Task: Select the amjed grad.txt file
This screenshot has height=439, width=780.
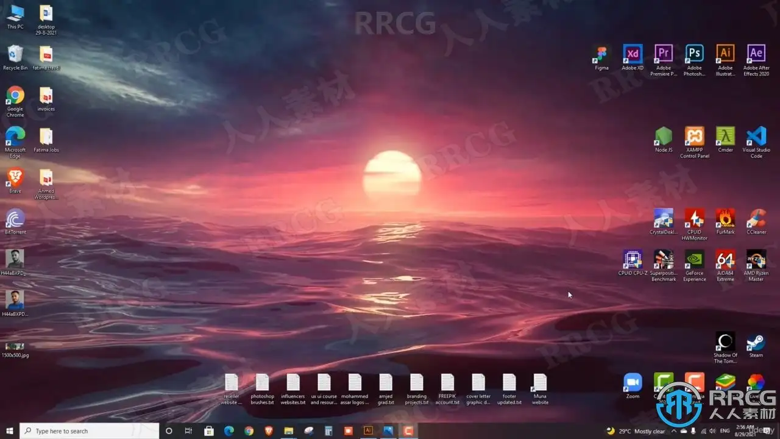Action: [x=386, y=389]
